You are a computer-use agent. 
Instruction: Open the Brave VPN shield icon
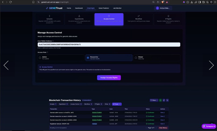tap(211, 2)
